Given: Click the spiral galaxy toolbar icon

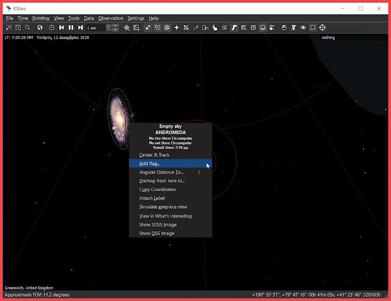Looking at the screenshot, I should 303,27.
